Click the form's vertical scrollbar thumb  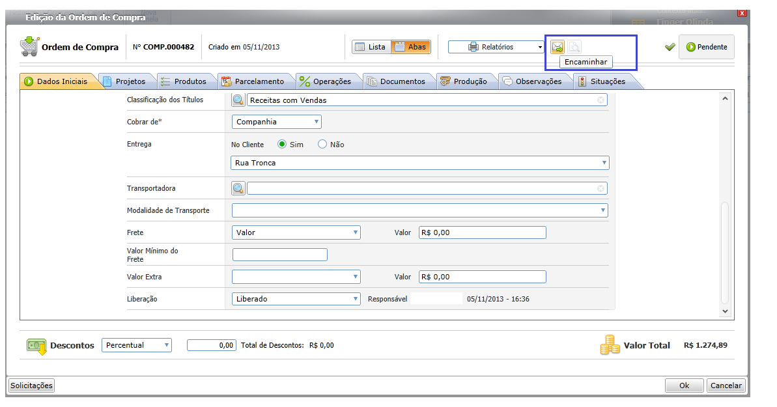725,253
